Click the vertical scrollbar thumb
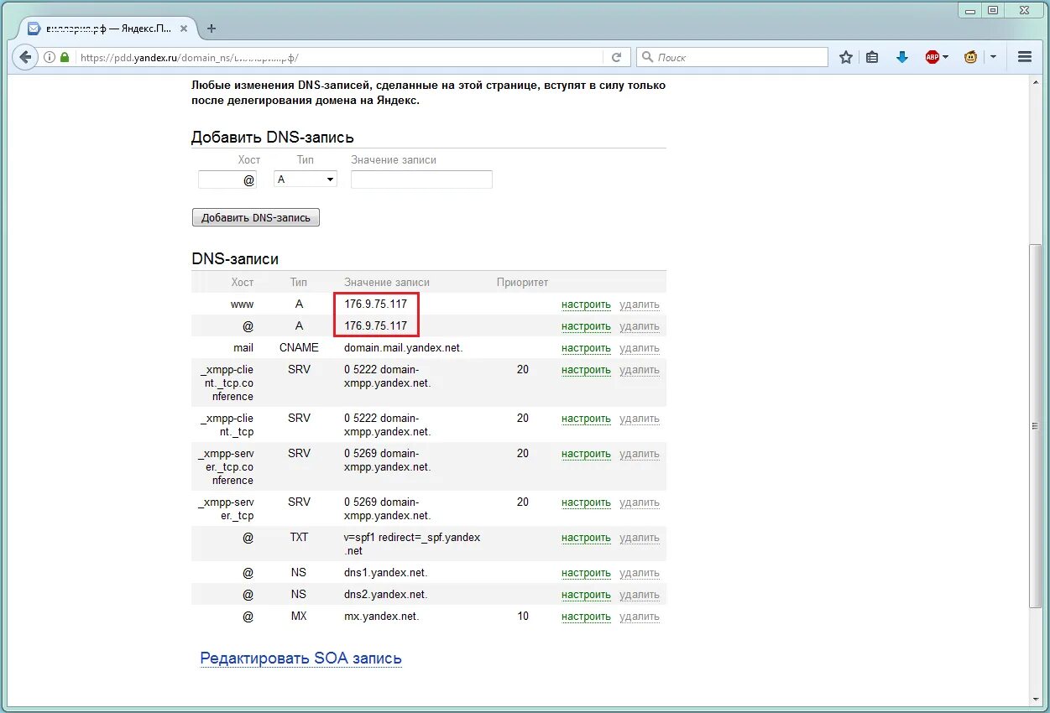 click(x=1036, y=426)
